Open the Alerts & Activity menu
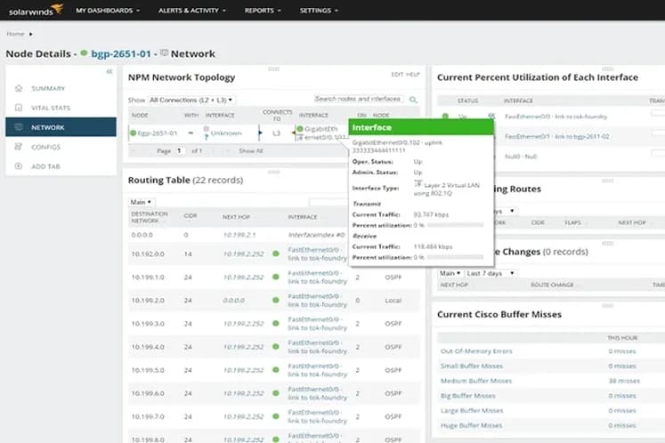 tap(191, 10)
